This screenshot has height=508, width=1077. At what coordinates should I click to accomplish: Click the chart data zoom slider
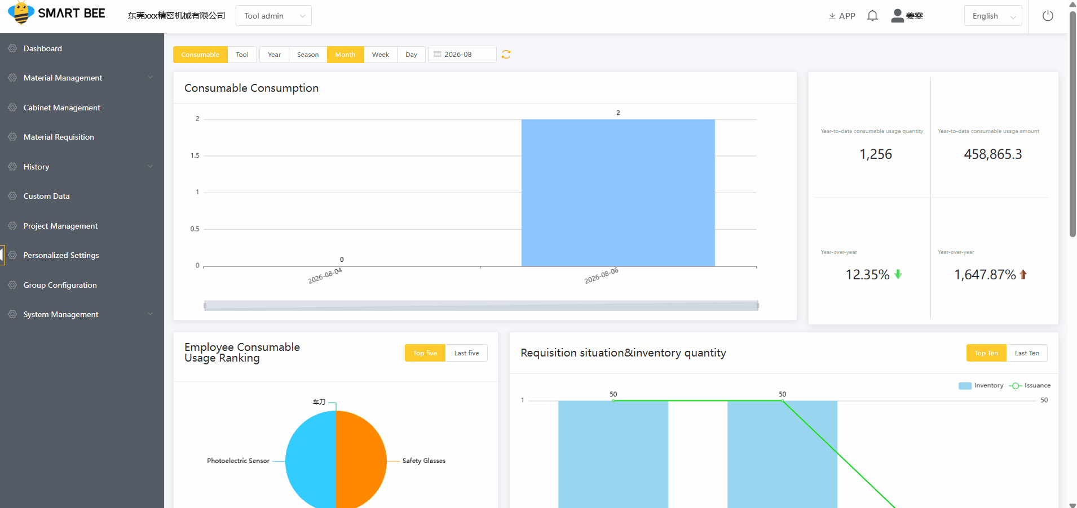pyautogui.click(x=481, y=305)
